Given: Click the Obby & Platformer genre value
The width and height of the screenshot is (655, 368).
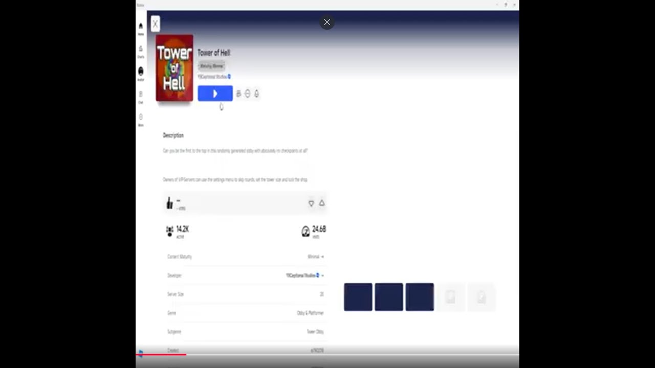Looking at the screenshot, I should [x=310, y=313].
